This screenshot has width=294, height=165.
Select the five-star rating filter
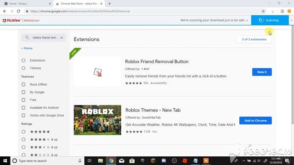click(x=23, y=132)
